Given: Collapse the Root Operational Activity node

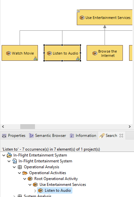Looking at the screenshot, I should pos(25,179).
